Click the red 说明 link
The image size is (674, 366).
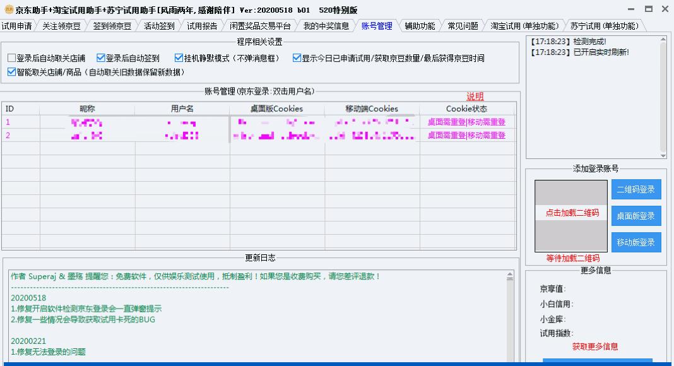click(475, 96)
